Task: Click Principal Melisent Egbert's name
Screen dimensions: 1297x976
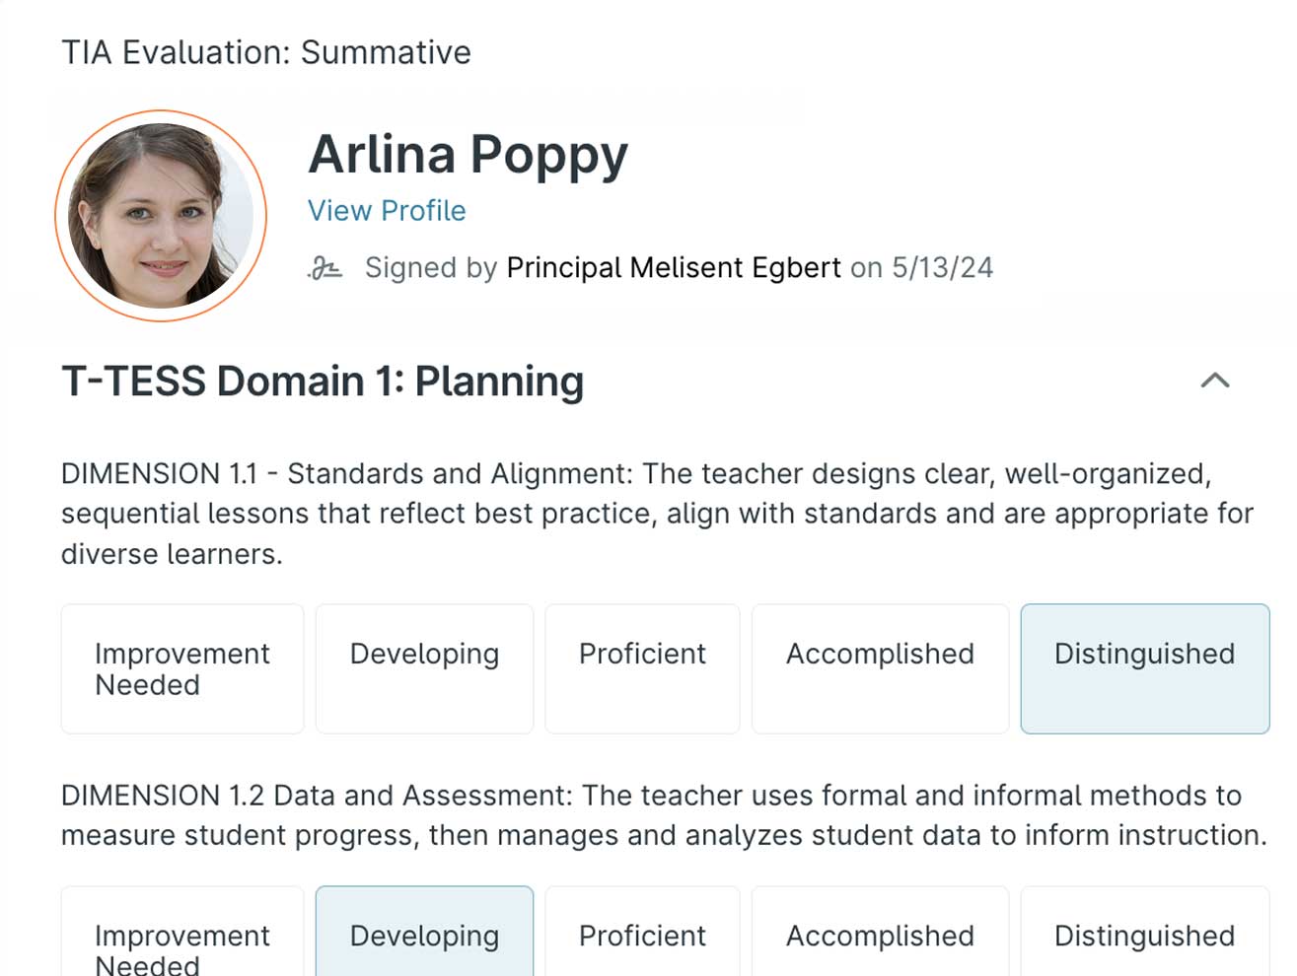Action: [x=674, y=268]
